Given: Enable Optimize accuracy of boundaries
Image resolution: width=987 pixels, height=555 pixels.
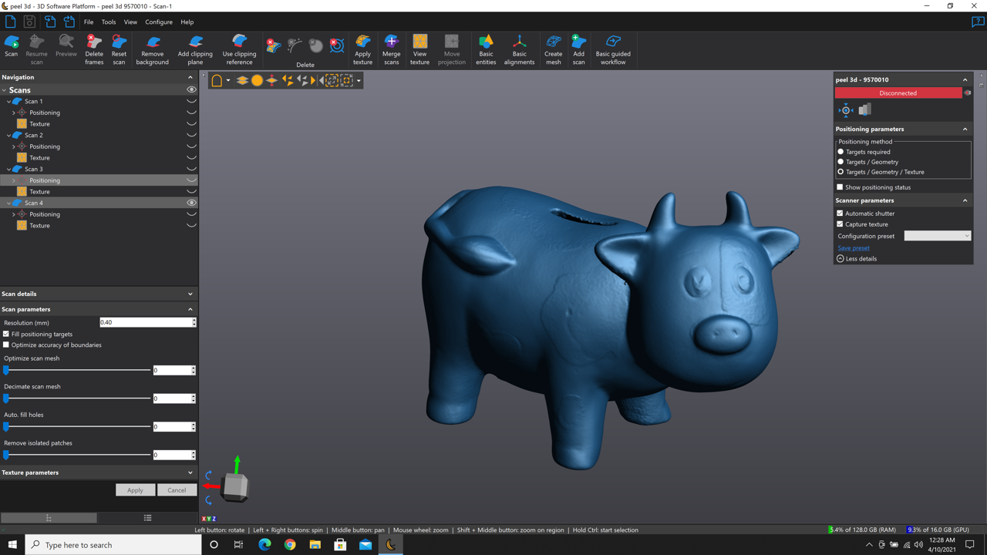Looking at the screenshot, I should [x=6, y=345].
